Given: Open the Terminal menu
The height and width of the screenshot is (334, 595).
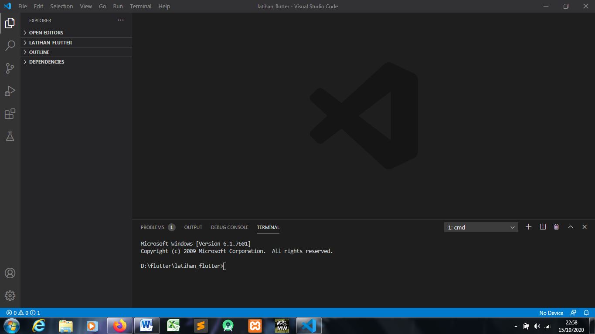Looking at the screenshot, I should pos(140,6).
